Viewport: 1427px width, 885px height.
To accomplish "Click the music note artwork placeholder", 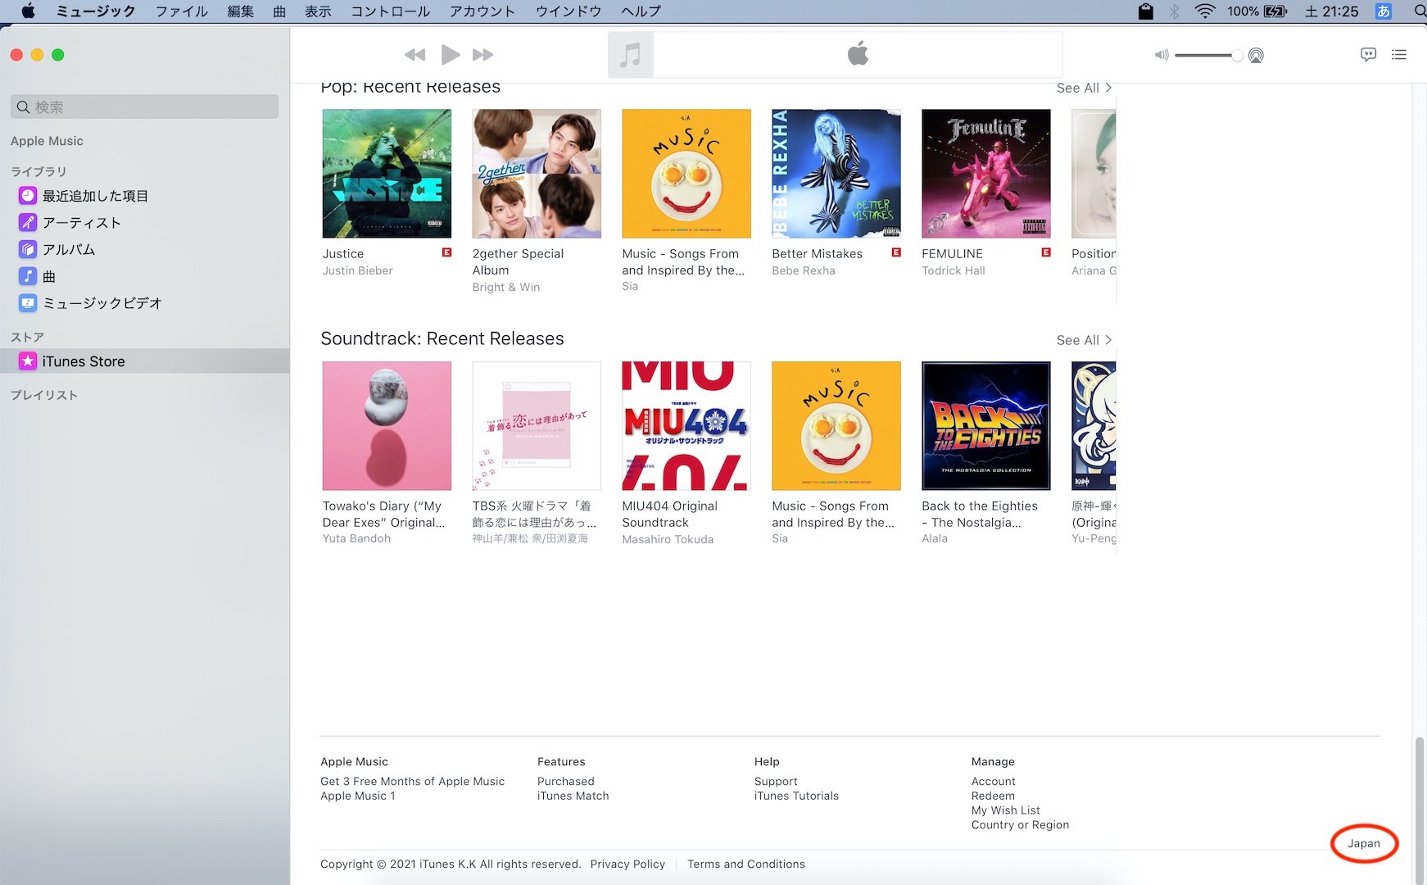I will 631,55.
